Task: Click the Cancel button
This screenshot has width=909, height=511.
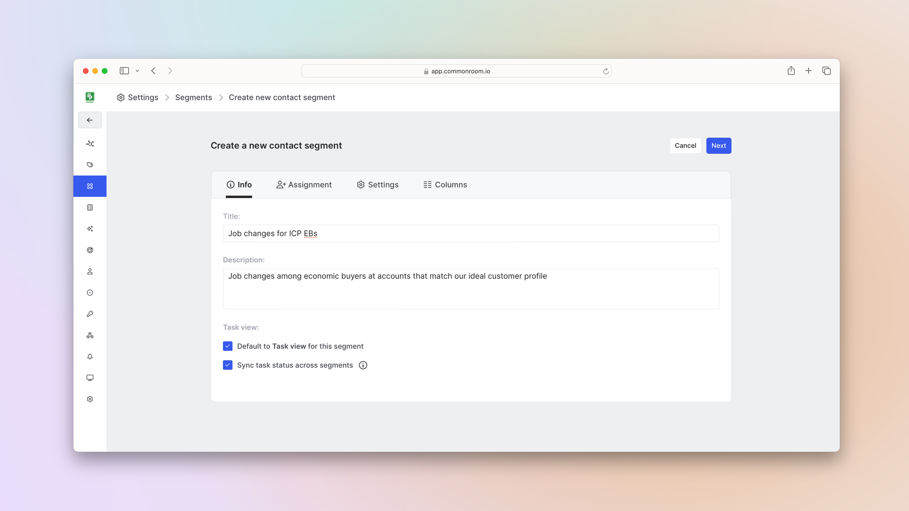Action: click(x=685, y=145)
